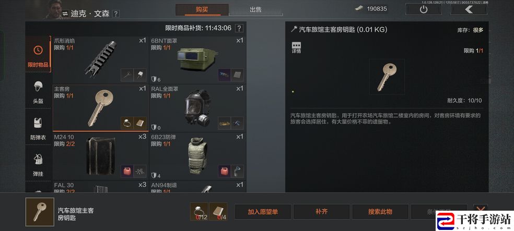Select the M24 10 magazine tile
This screenshot has height=231, width=514.
(x=100, y=156)
